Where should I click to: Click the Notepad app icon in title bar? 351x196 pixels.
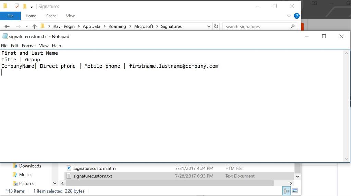5,36
